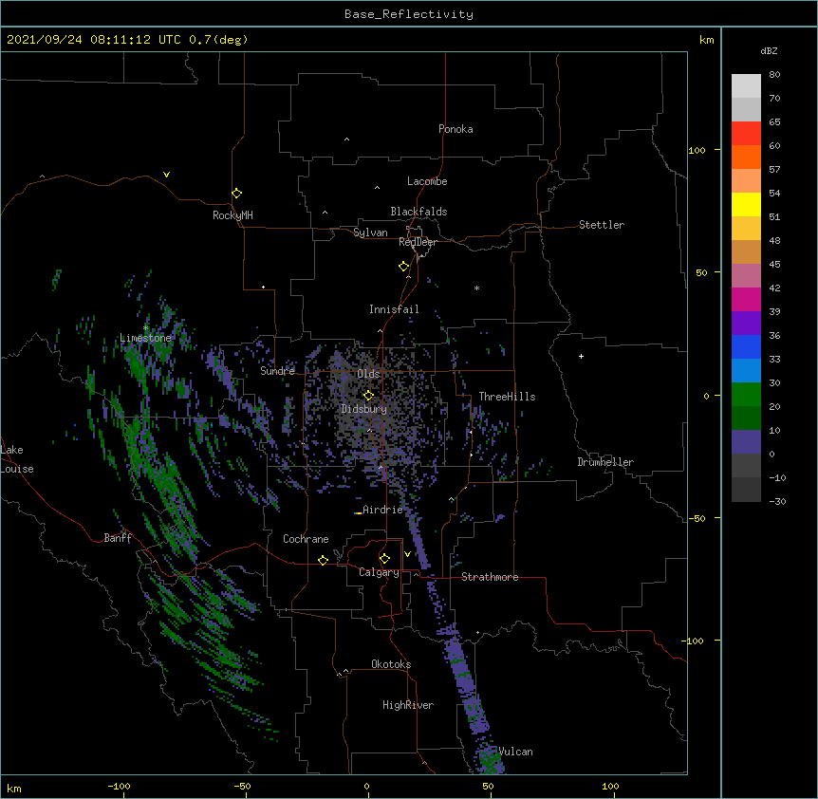
Task: Click the white caret marker west of Blackfalds
Action: [325, 213]
